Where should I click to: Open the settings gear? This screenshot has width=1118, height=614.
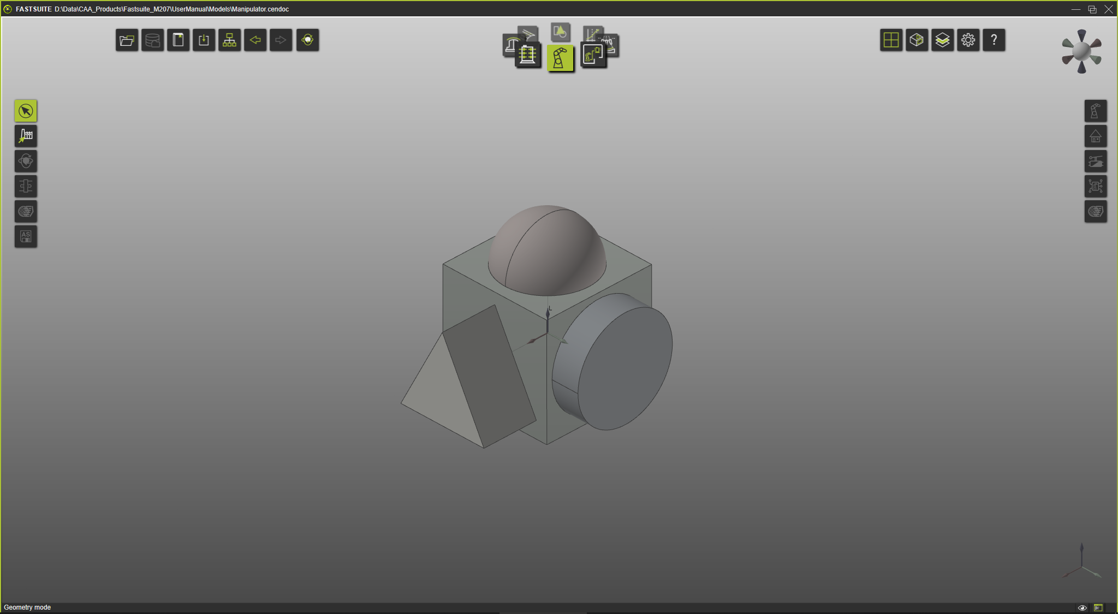click(968, 40)
